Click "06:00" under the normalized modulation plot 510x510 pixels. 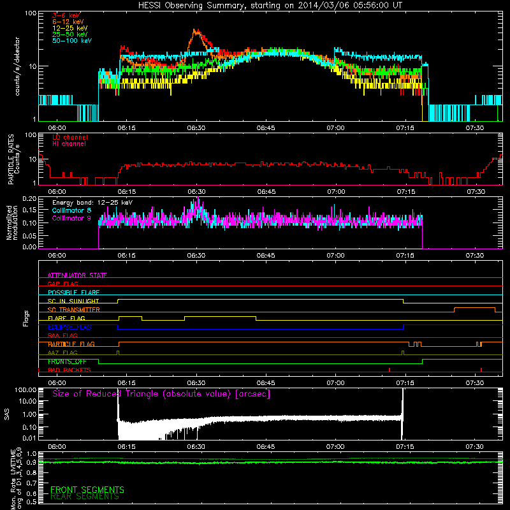(57, 256)
